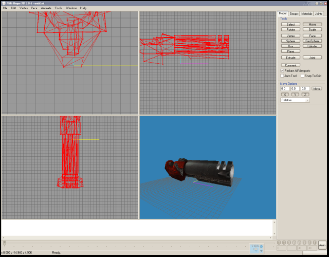Open the Help menu
329x257 pixels.
point(83,8)
